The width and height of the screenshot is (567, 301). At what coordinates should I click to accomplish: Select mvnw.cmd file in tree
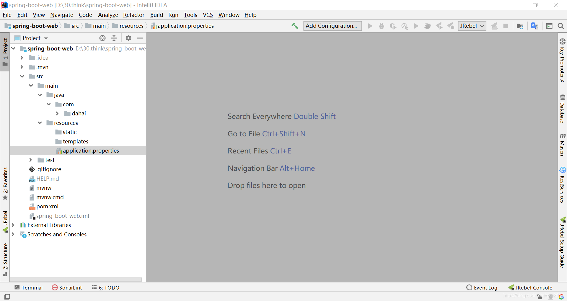point(50,197)
